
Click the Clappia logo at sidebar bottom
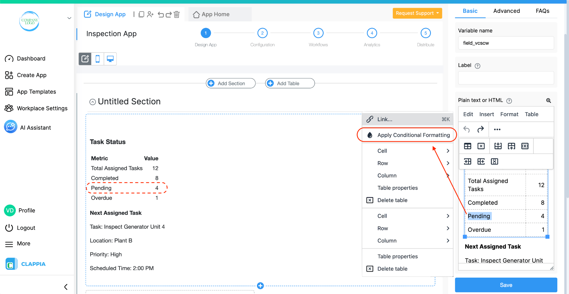(x=26, y=264)
